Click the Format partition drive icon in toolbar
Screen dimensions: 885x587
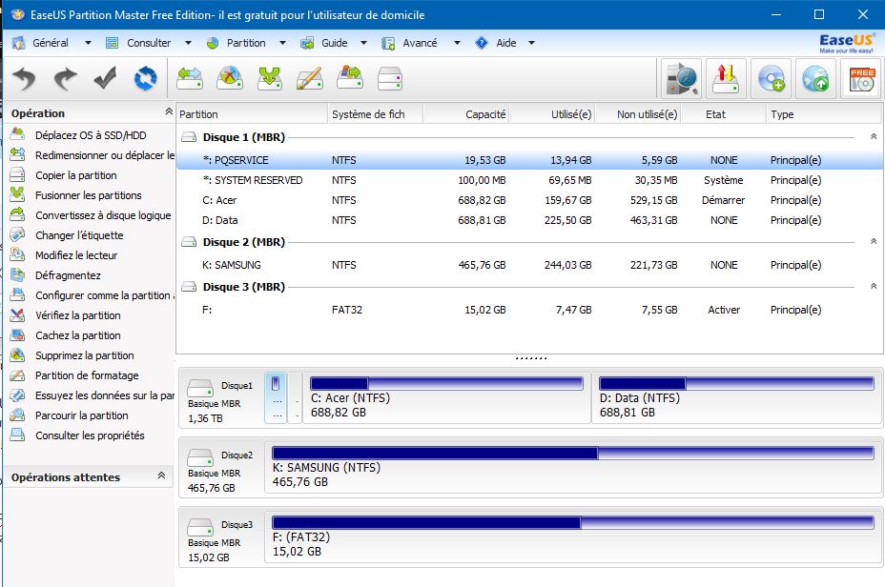[390, 78]
